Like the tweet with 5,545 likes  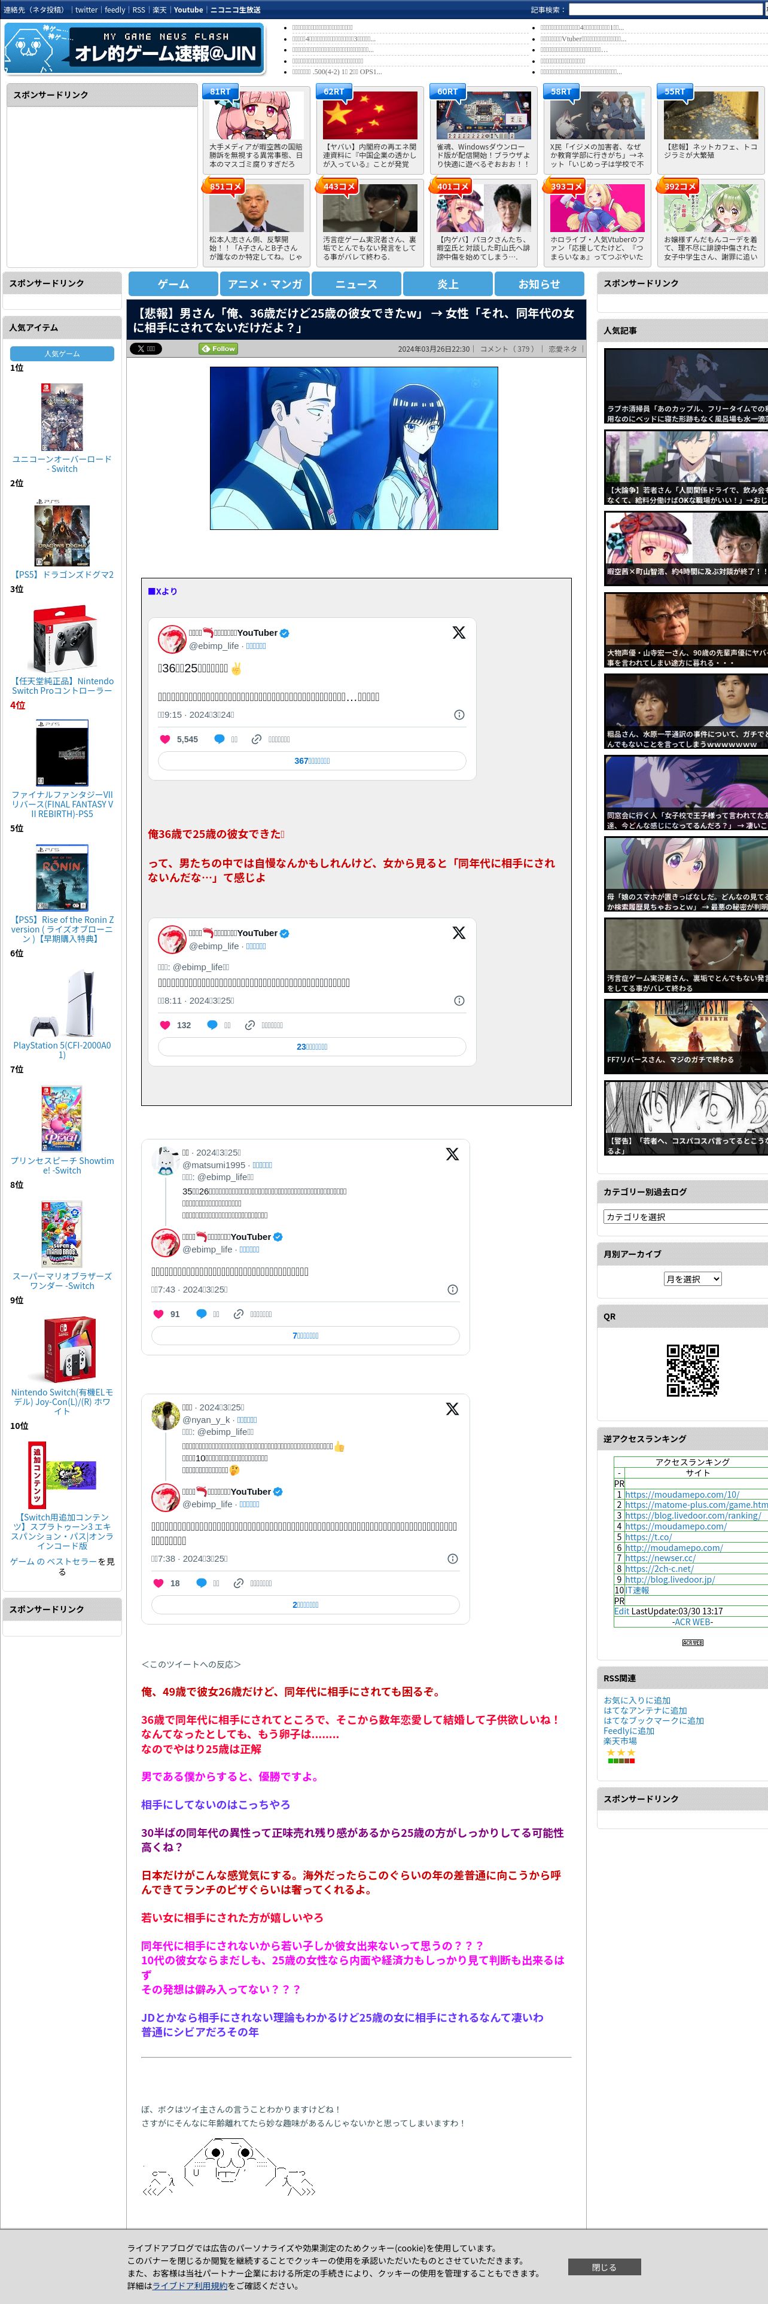pos(164,739)
